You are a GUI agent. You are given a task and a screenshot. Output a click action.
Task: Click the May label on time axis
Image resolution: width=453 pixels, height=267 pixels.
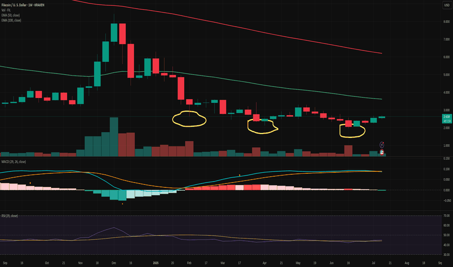[x=298, y=263]
